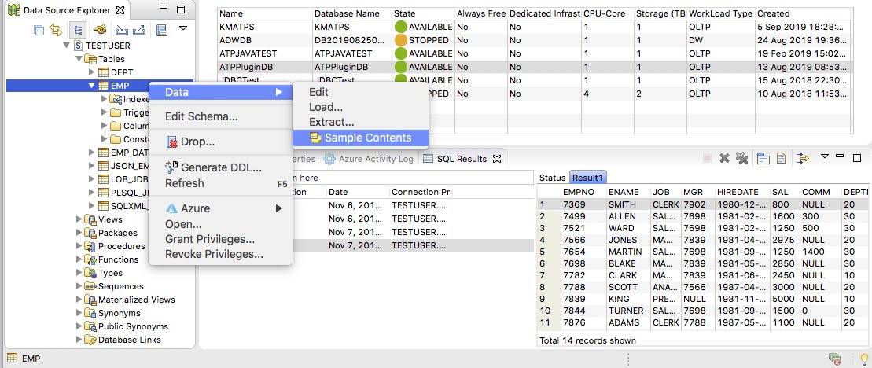Select the Materialized Views tree item
The image size is (872, 368).
(x=136, y=300)
